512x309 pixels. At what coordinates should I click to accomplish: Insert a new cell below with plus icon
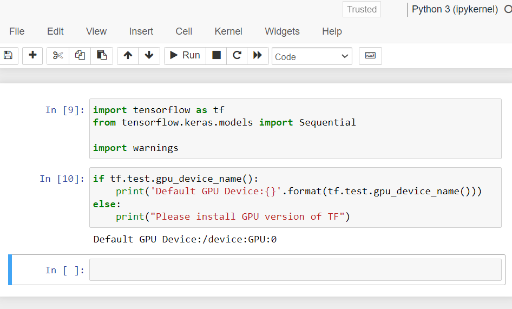coord(32,56)
